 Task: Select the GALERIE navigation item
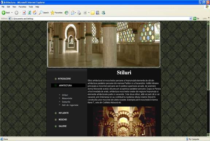(x=63, y=126)
